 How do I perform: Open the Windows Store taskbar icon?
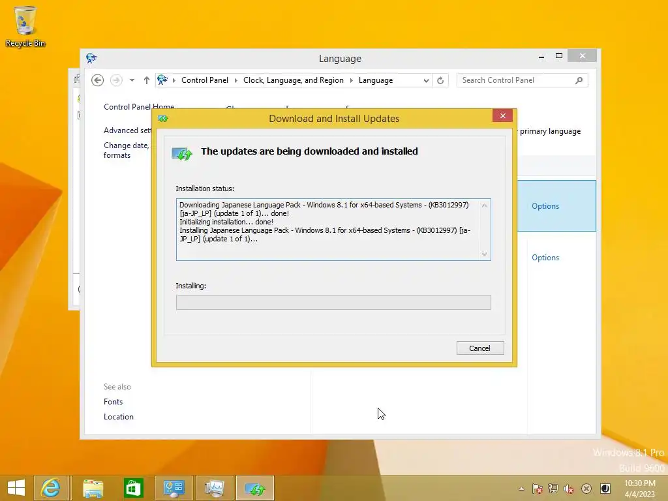tap(133, 488)
